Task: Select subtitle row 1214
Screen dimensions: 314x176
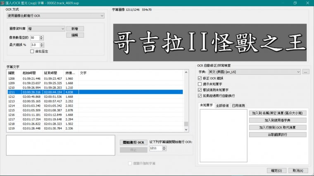Action: 95,106
